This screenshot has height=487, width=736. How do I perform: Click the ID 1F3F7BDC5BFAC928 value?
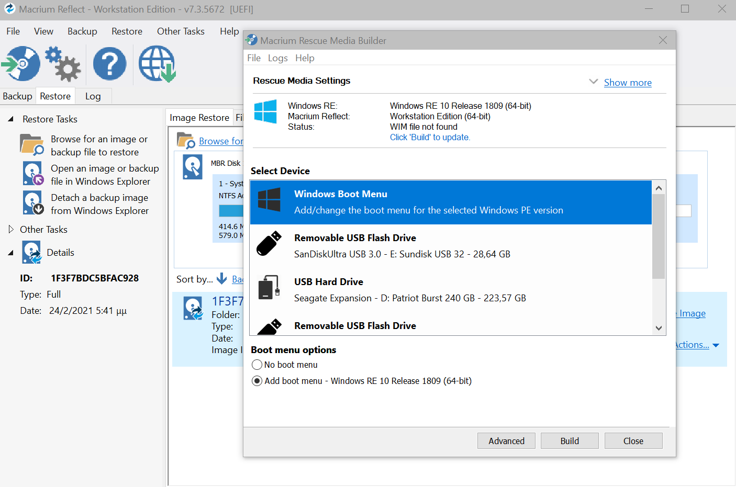(x=95, y=278)
